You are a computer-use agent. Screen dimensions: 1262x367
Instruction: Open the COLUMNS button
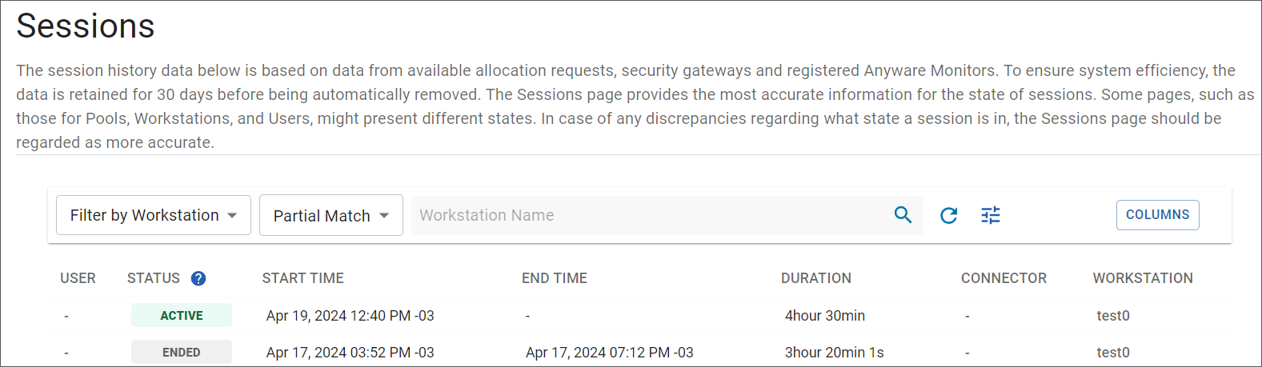coord(1158,214)
